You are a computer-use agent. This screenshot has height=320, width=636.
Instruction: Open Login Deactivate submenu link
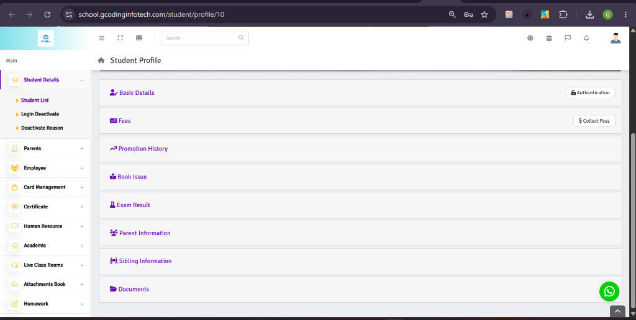[40, 114]
